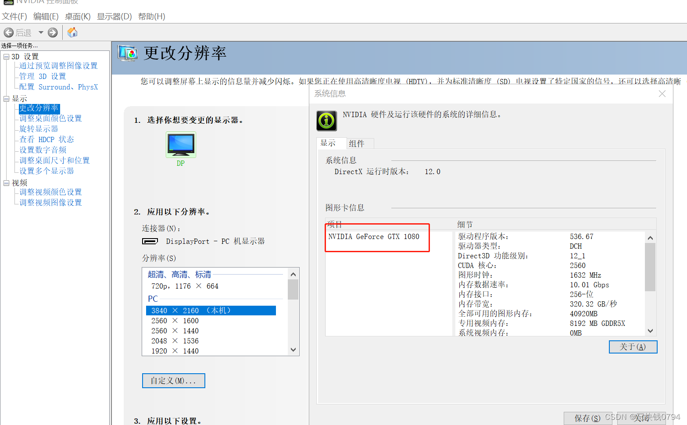Go back with the 后退 arrow icon

point(8,32)
